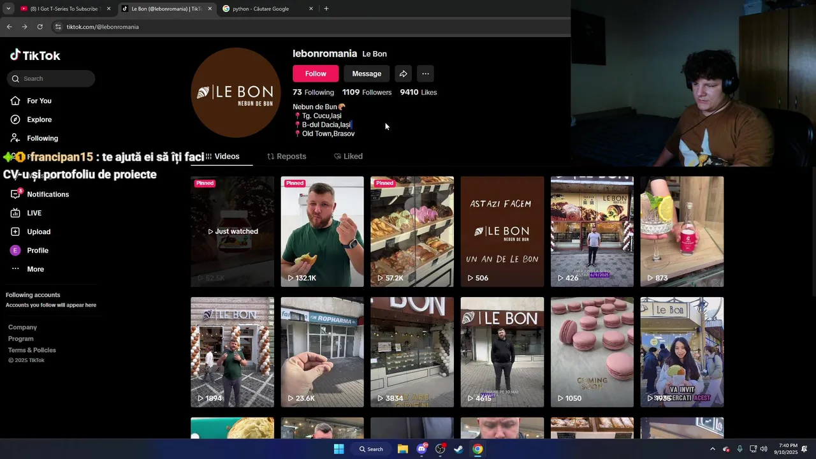Open the Upload plus icon
The image size is (816, 459).
[x=15, y=231]
